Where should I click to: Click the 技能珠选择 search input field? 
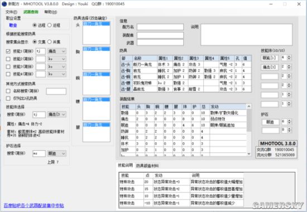click(x=39, y=114)
